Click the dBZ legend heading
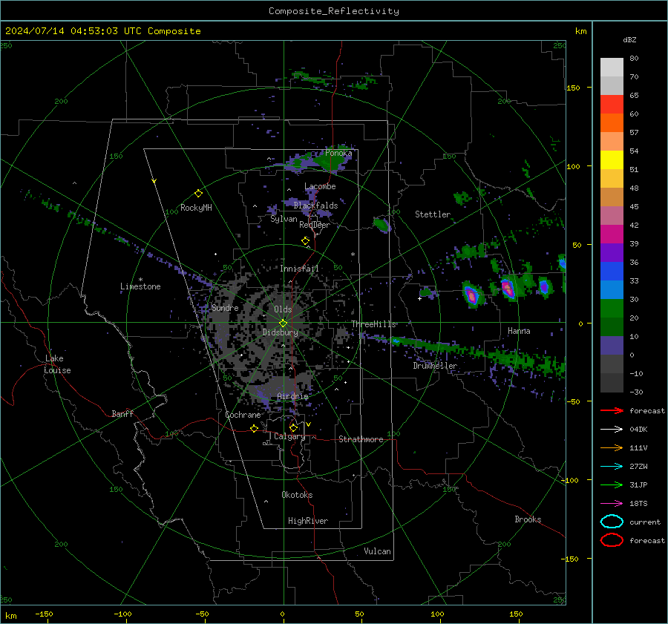This screenshot has height=624, width=668. click(x=629, y=39)
